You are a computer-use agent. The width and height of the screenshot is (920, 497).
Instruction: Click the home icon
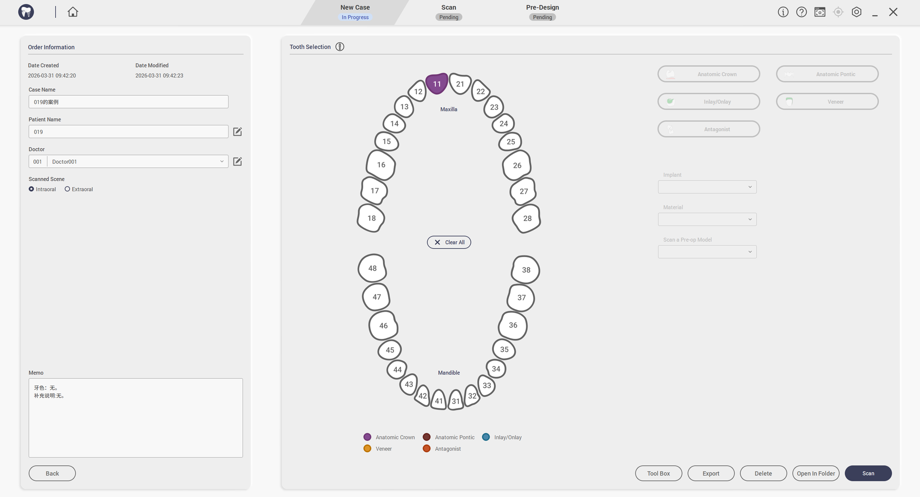(x=72, y=12)
